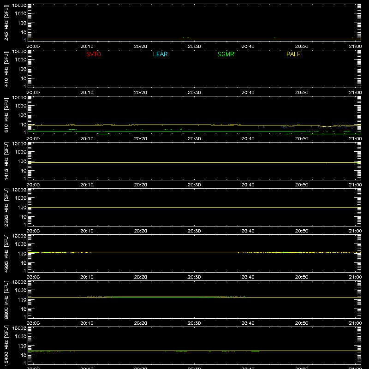The image size is (369, 369).
Task: Click 20:40 time label below 4995 MHz plot
Action: (x=248, y=277)
